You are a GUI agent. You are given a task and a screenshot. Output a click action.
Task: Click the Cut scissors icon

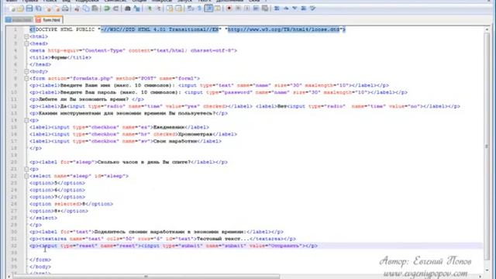77,9
